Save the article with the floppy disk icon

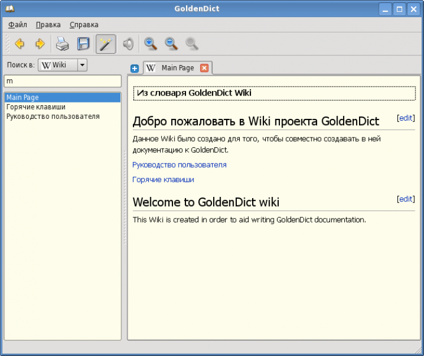83,44
